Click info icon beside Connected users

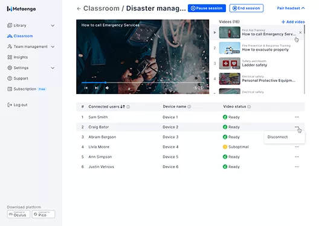coord(128,107)
